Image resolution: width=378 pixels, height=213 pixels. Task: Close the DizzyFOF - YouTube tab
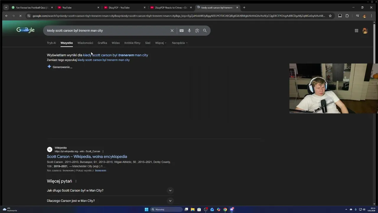click(x=145, y=7)
